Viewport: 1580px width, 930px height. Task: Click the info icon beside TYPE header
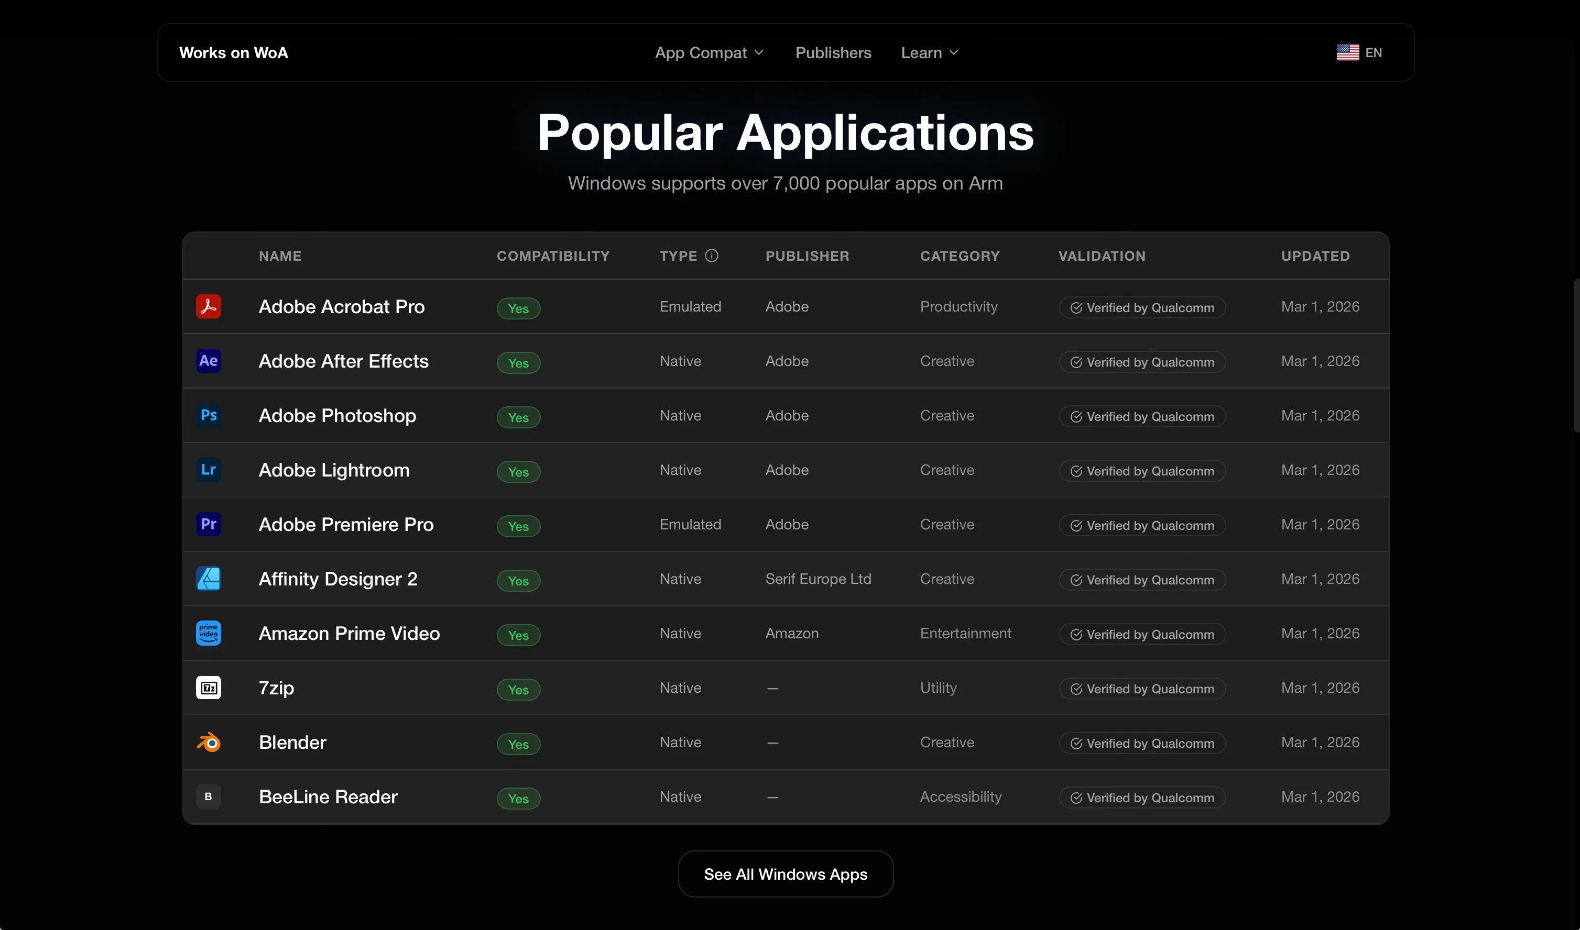coord(712,256)
